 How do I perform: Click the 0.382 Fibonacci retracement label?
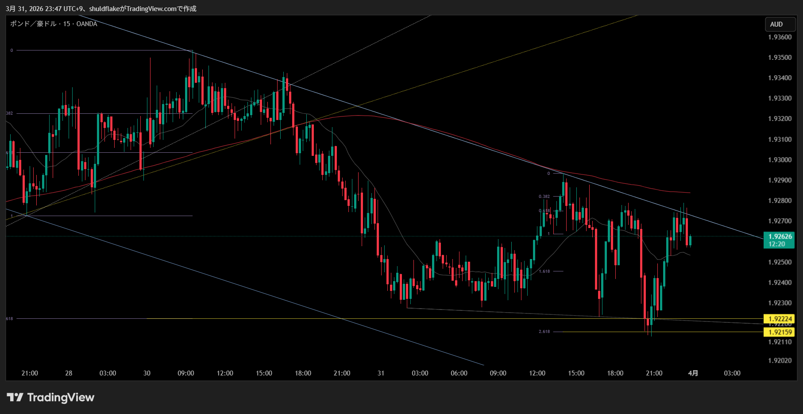click(544, 197)
